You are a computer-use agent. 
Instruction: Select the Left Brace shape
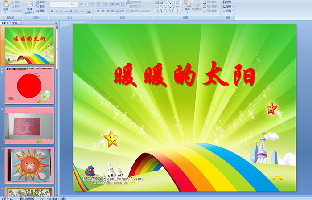173,11
